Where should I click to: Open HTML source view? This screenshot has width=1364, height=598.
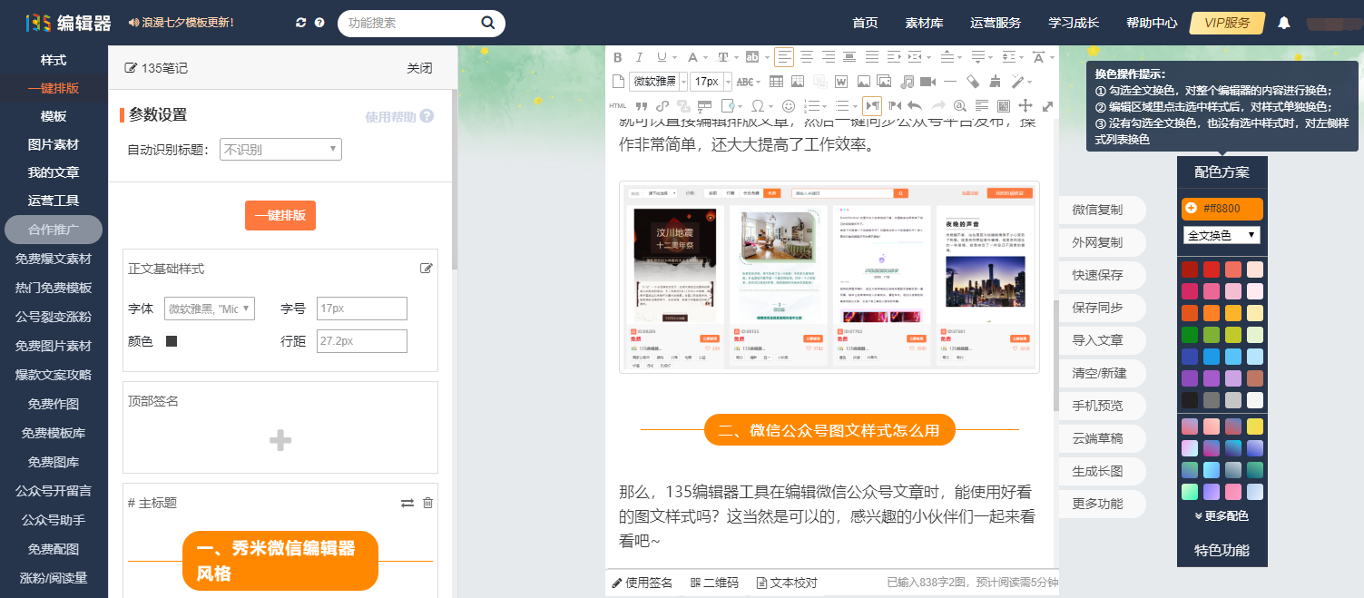click(618, 105)
